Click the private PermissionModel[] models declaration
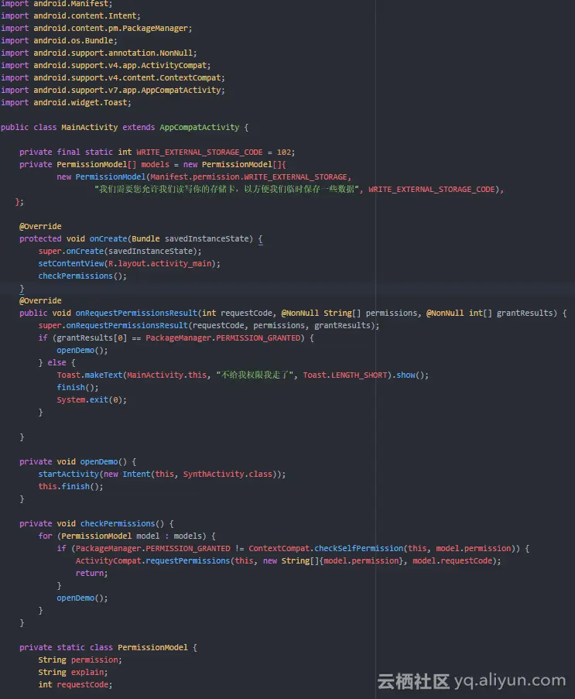 click(152, 165)
